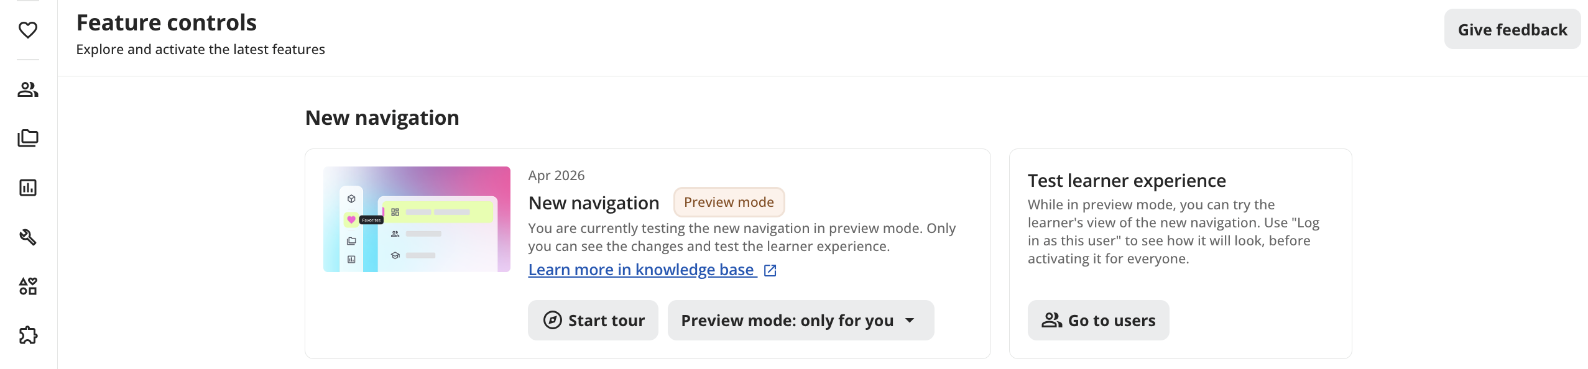Open 'Learn more in knowledge base' link

641,270
